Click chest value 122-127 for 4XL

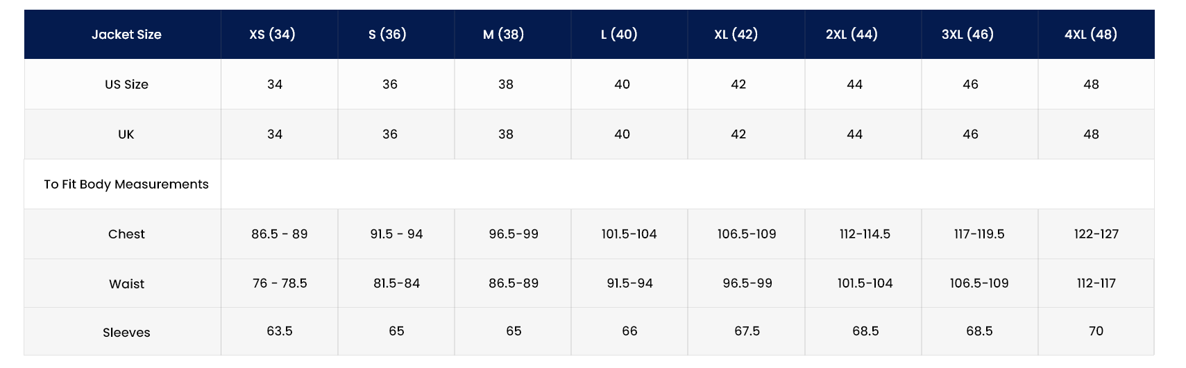[x=1096, y=234]
